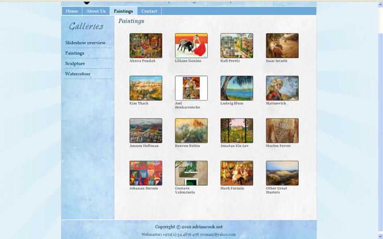Click the browser vertical scrollbar thumb

click(380, 132)
